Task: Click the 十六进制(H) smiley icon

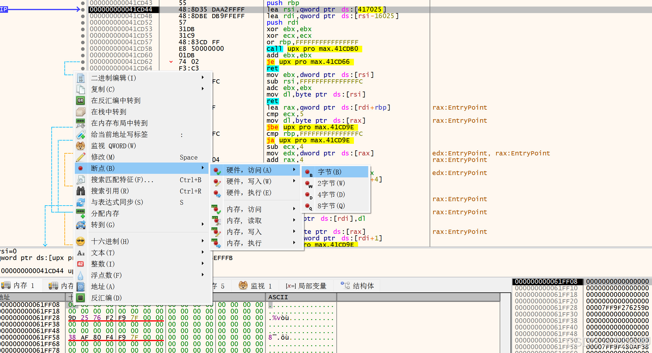Action: pyautogui.click(x=81, y=241)
